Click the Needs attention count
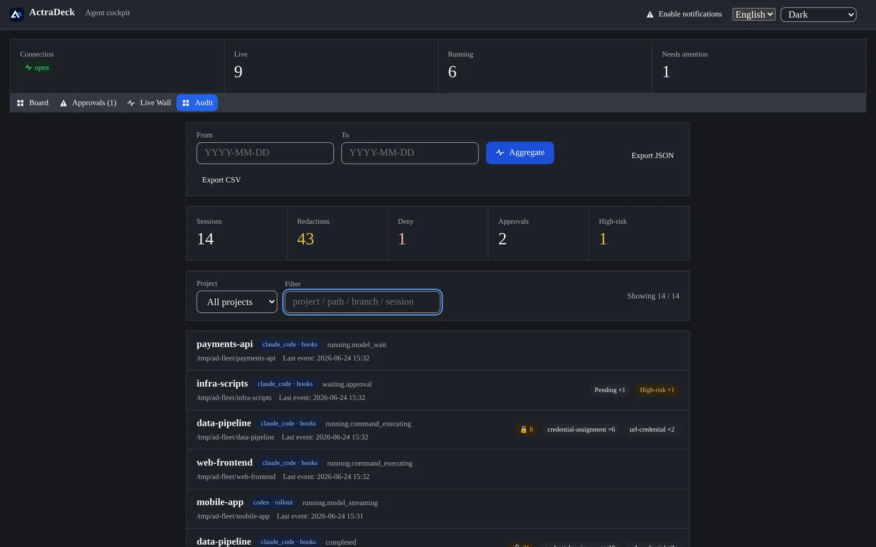 [x=666, y=72]
